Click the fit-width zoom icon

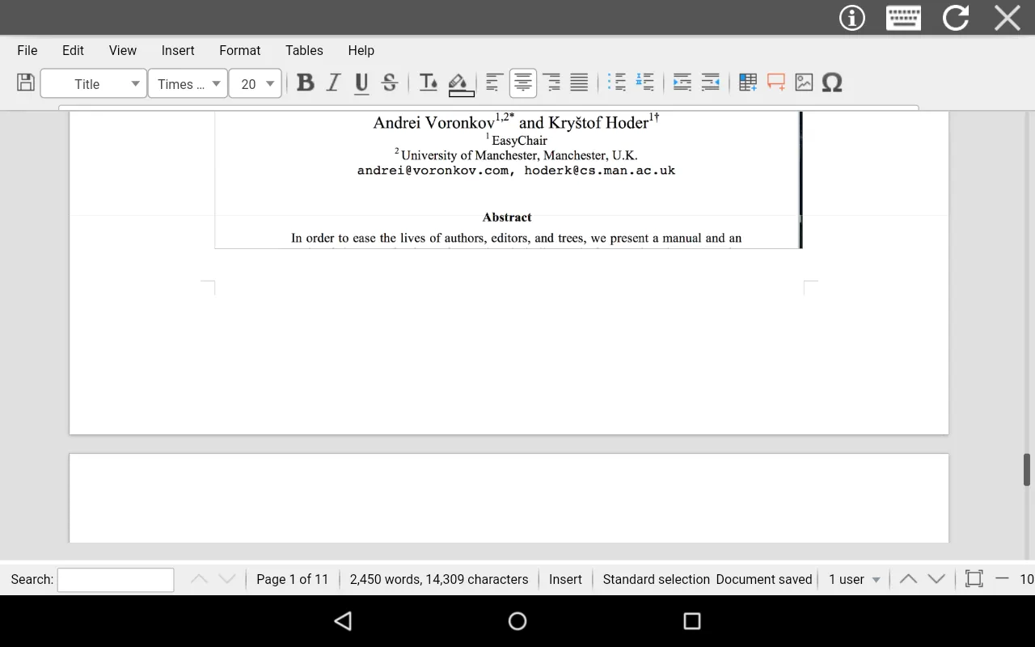(974, 579)
